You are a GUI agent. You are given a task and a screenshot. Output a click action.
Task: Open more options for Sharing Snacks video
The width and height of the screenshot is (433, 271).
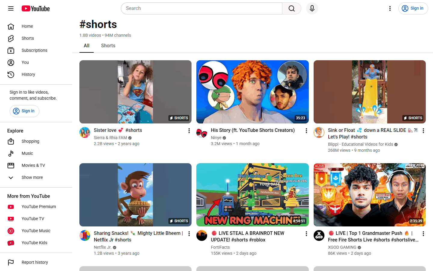(189, 234)
